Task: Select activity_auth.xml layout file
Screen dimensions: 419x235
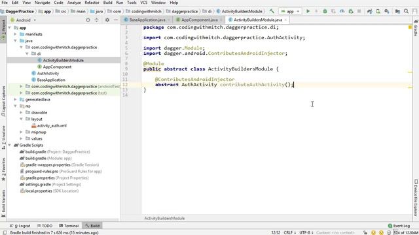Action: click(52, 125)
